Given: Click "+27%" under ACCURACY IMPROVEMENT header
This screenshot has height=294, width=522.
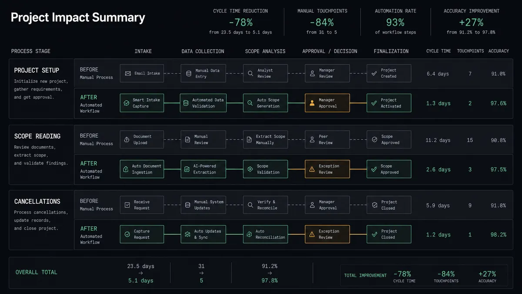Looking at the screenshot, I should click(471, 22).
